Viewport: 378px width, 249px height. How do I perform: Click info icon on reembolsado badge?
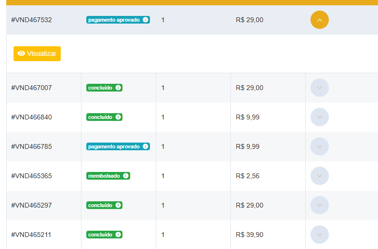click(x=126, y=176)
